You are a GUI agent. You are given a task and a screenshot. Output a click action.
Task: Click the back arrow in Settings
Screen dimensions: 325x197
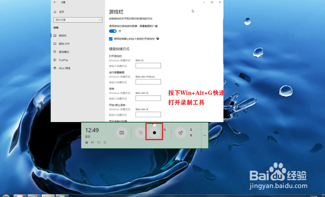[54, 2]
